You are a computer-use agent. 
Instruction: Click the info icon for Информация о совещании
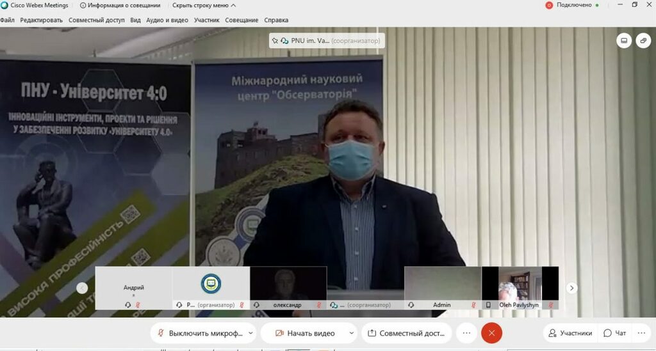click(84, 5)
